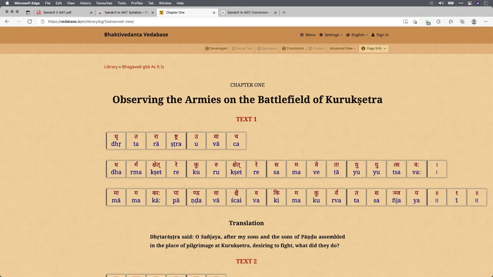Click the 'ṣṭra' syllable tile
Image resolution: width=493 pixels, height=277 pixels.
[176, 141]
